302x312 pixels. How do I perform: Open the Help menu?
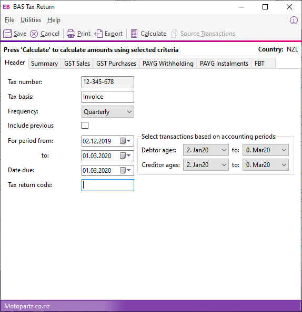coord(54,20)
